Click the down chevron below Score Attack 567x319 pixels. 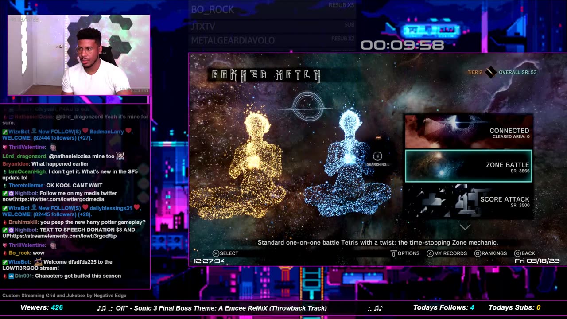click(x=465, y=227)
